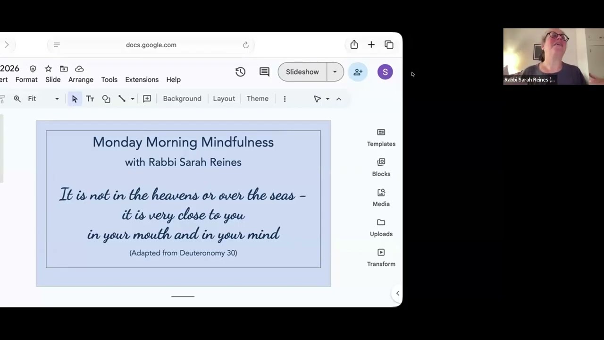
Task: Click the shield security icon beside title
Action: [33, 69]
